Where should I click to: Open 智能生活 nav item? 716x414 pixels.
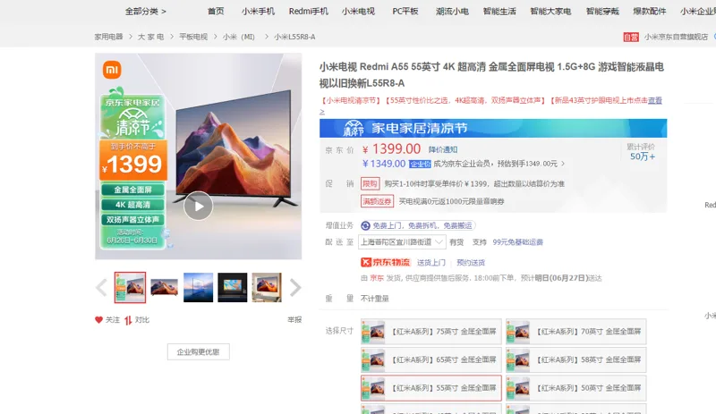click(499, 12)
